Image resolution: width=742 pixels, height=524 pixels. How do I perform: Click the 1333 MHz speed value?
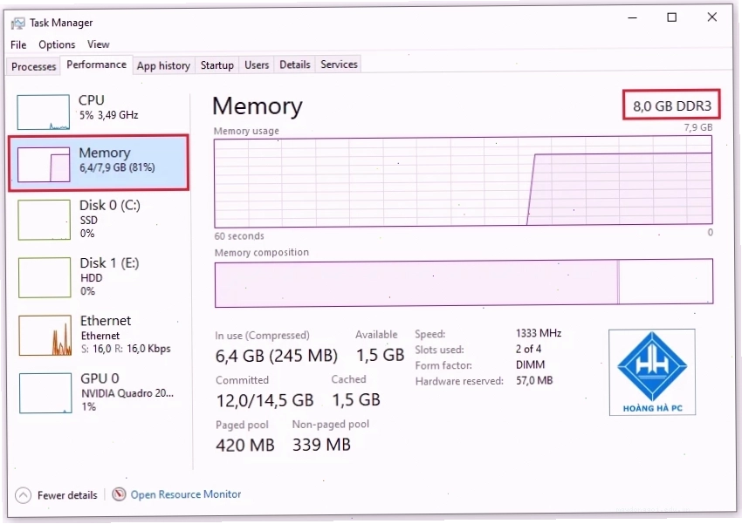[539, 333]
